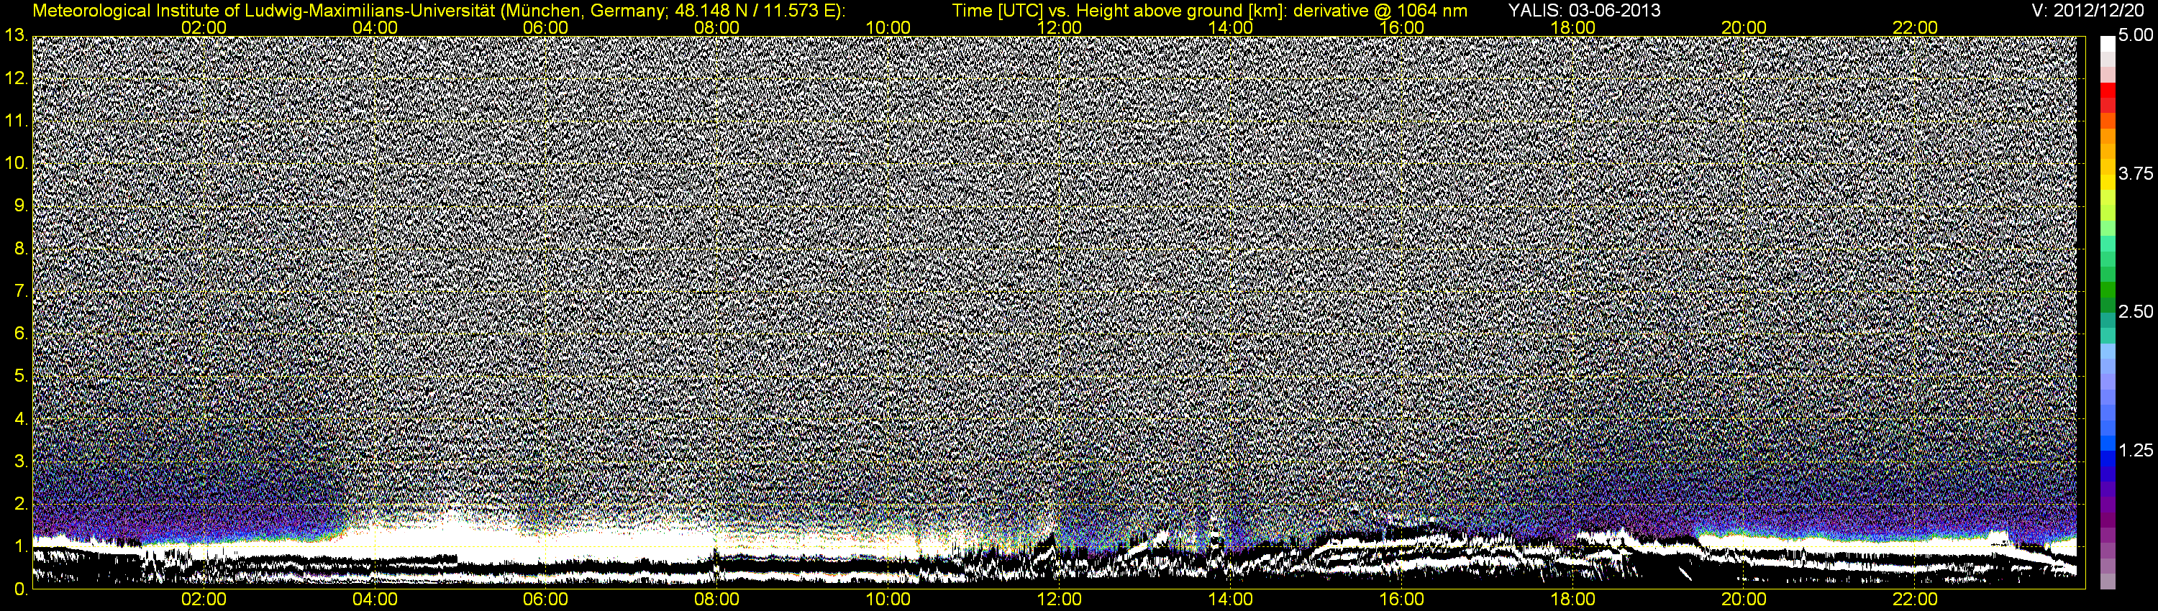Viewport: 2158px width, 611px height.
Task: Click the 10:00 tick label on the bottom axis
Action: 889,600
